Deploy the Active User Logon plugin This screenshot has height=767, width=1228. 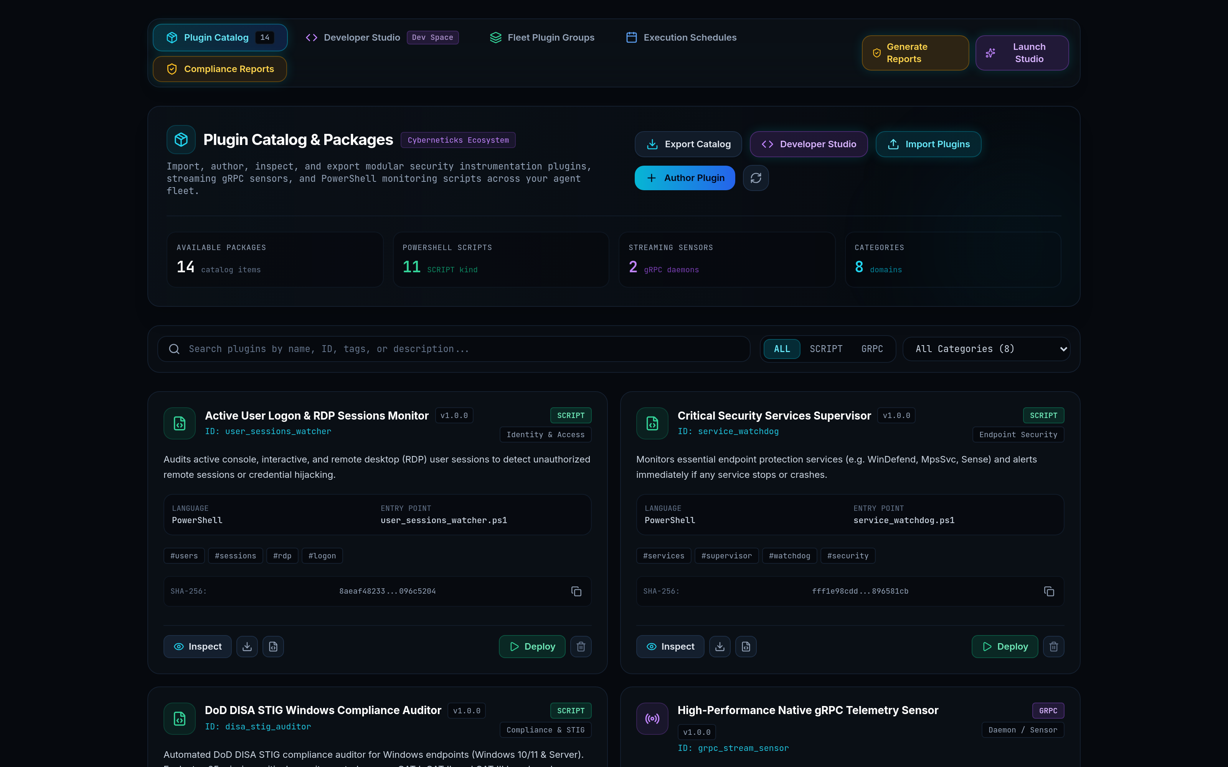(x=532, y=647)
